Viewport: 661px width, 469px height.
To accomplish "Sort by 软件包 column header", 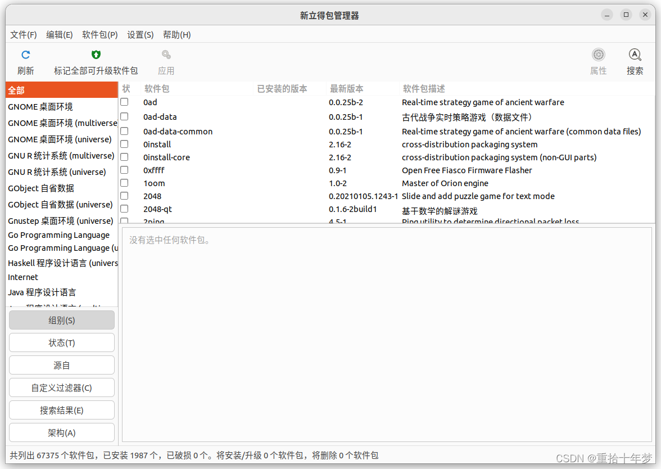I will coord(197,89).
